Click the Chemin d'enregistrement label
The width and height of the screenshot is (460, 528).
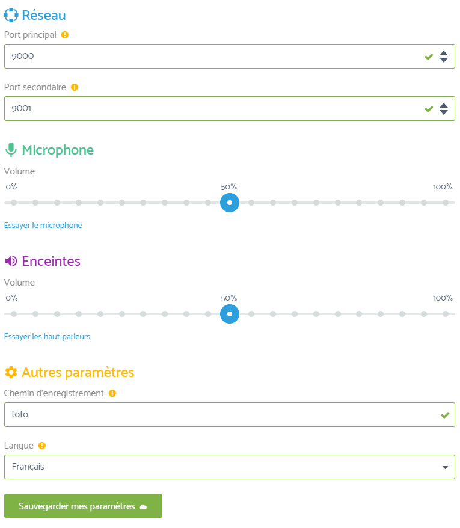[54, 393]
